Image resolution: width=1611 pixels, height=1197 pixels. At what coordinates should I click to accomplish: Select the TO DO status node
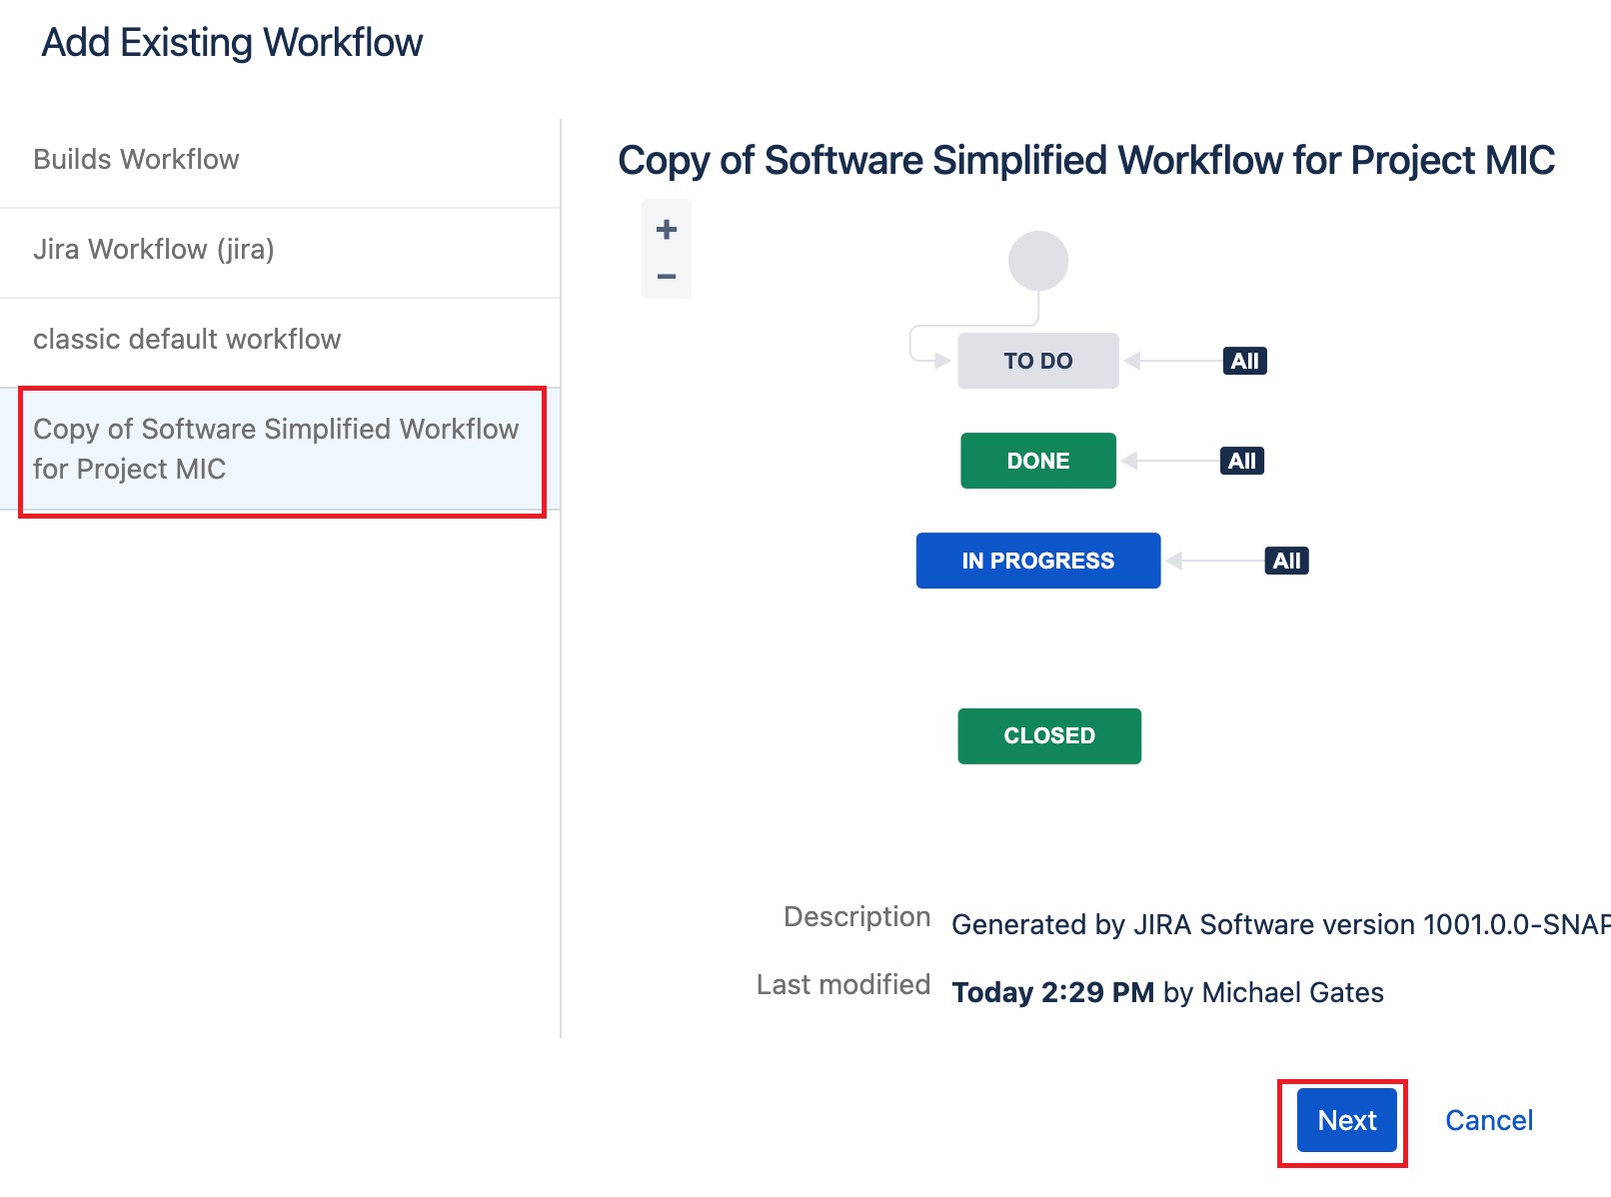(x=1037, y=361)
